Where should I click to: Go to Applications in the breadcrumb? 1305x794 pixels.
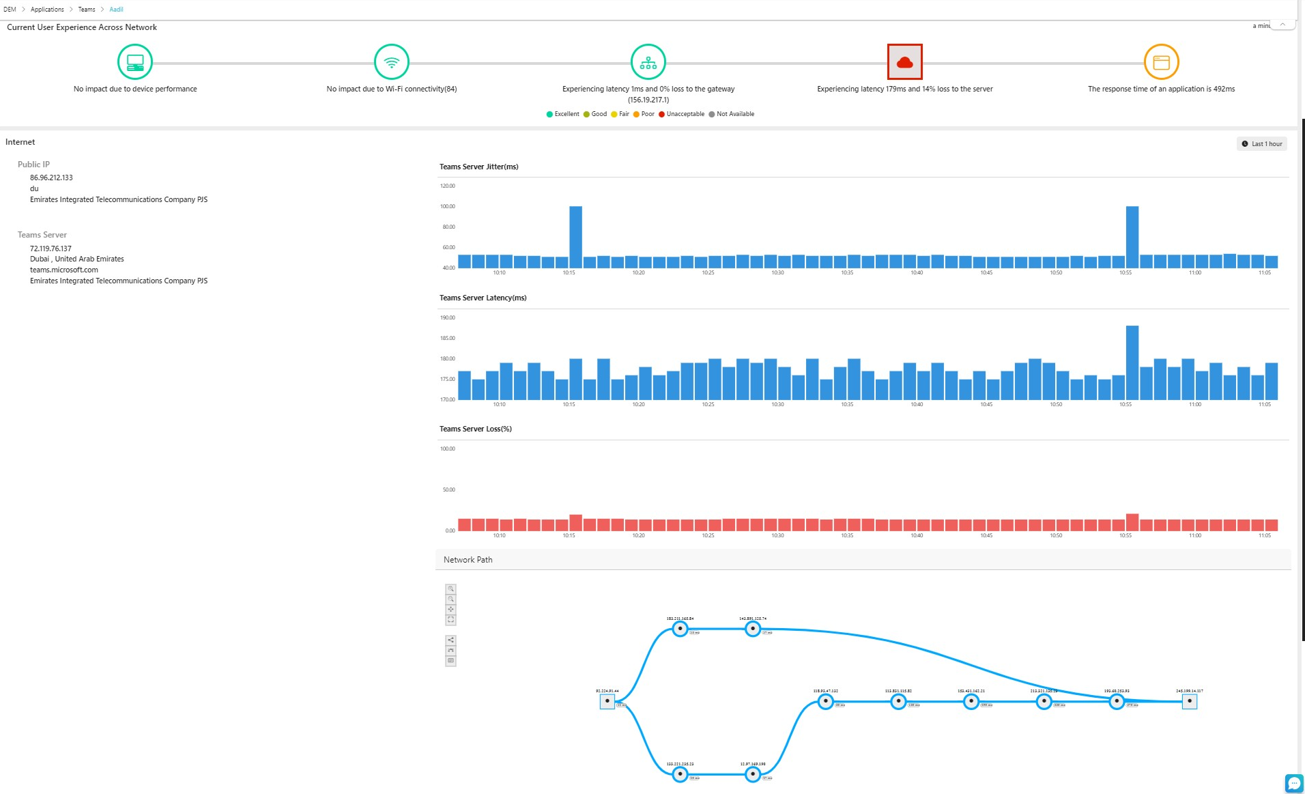coord(47,10)
